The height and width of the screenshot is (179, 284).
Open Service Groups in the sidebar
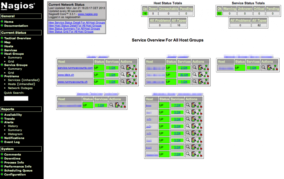click(16, 65)
